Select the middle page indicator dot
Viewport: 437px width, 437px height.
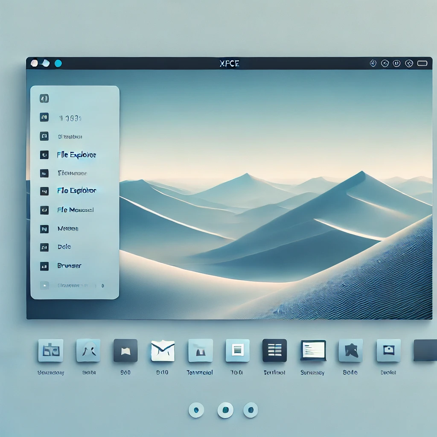(225, 410)
